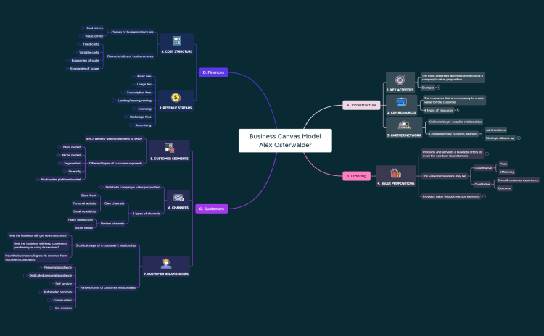Click the Email newsletter node
544x336 pixels.
[x=85, y=211]
